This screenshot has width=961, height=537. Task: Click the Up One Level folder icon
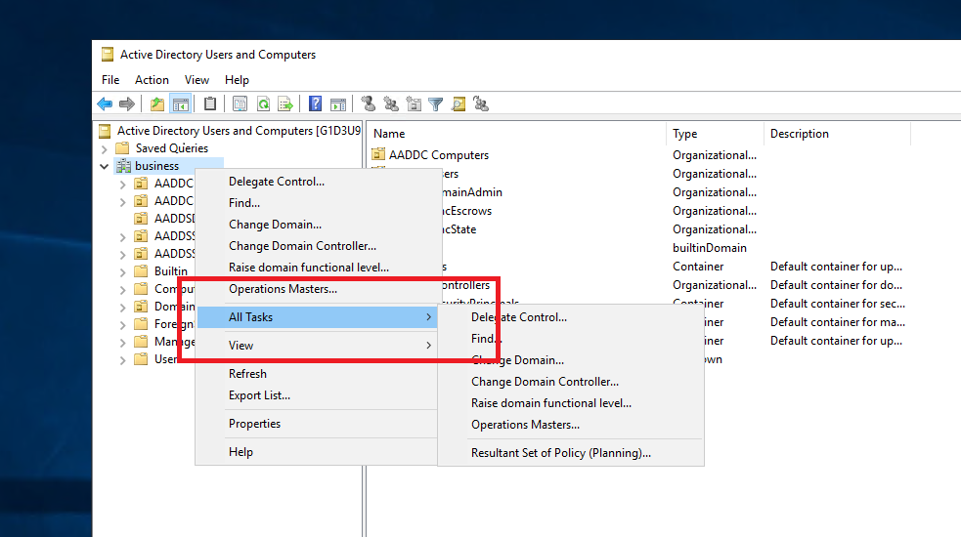(157, 104)
